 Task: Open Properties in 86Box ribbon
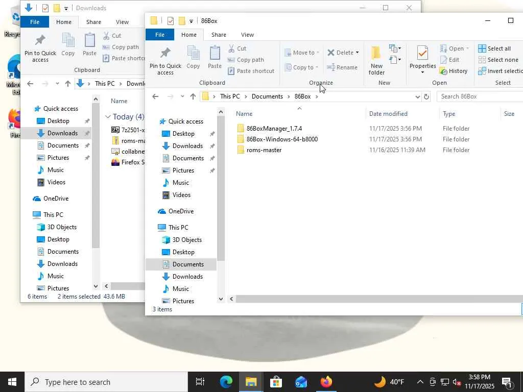tap(422, 59)
